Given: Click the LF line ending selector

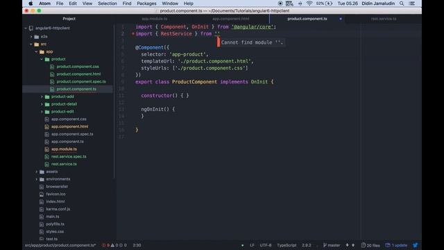Looking at the screenshot, I should click(252, 245).
